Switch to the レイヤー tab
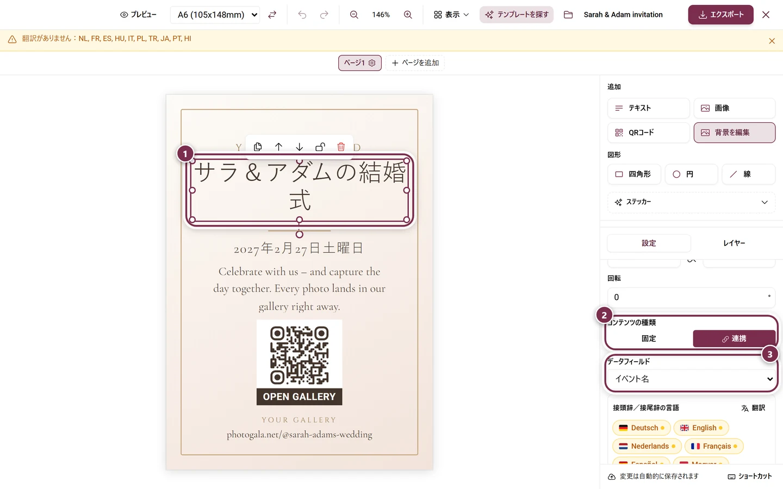The image size is (783, 489). (734, 243)
